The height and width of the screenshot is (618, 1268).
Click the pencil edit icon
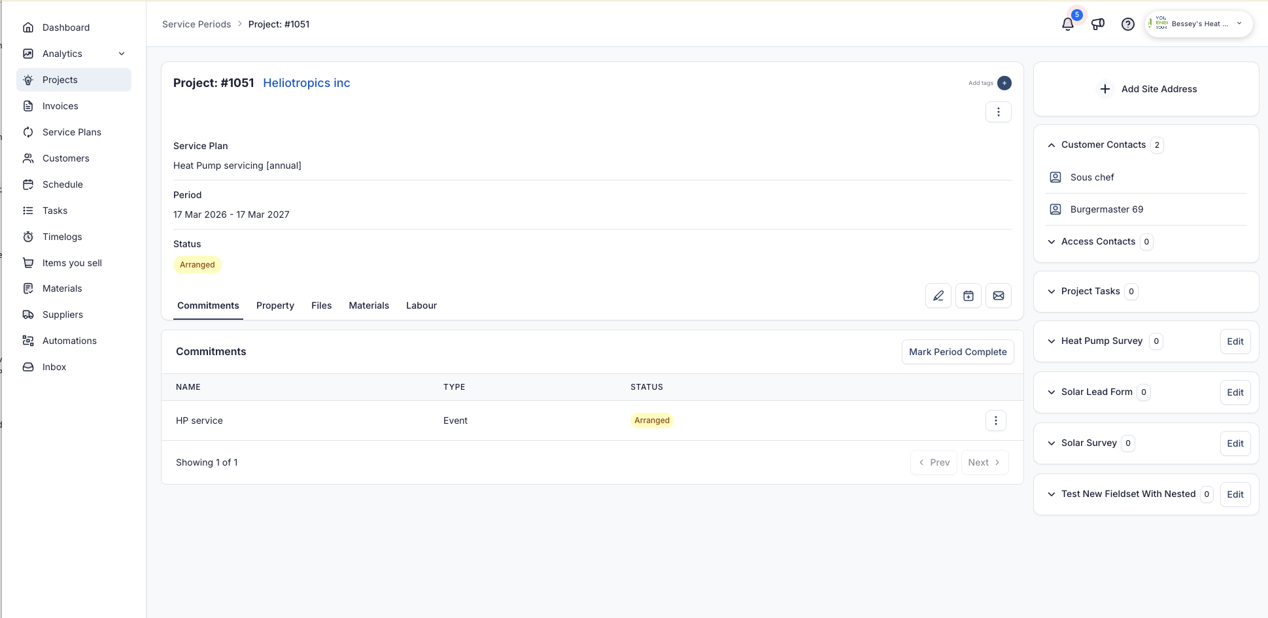coord(938,296)
